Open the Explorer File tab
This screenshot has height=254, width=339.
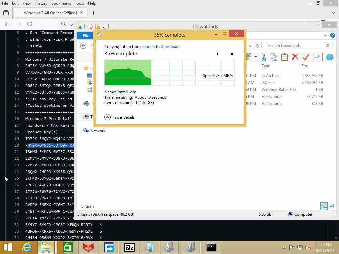click(x=86, y=36)
